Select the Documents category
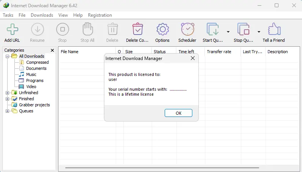The height and width of the screenshot is (172, 302). tap(36, 68)
